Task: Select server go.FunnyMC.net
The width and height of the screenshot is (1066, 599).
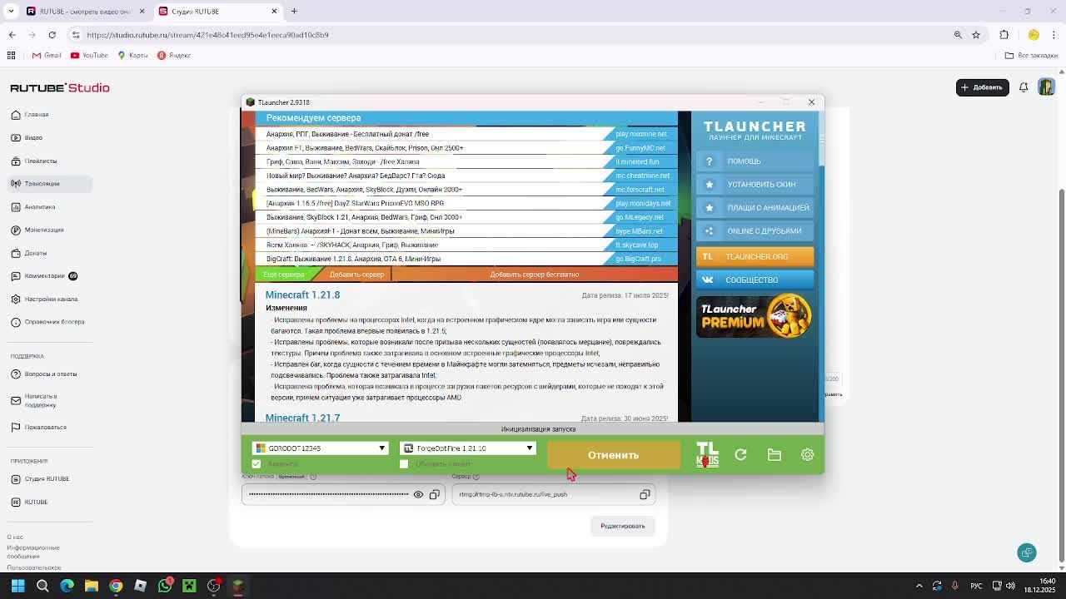Action: pos(466,148)
